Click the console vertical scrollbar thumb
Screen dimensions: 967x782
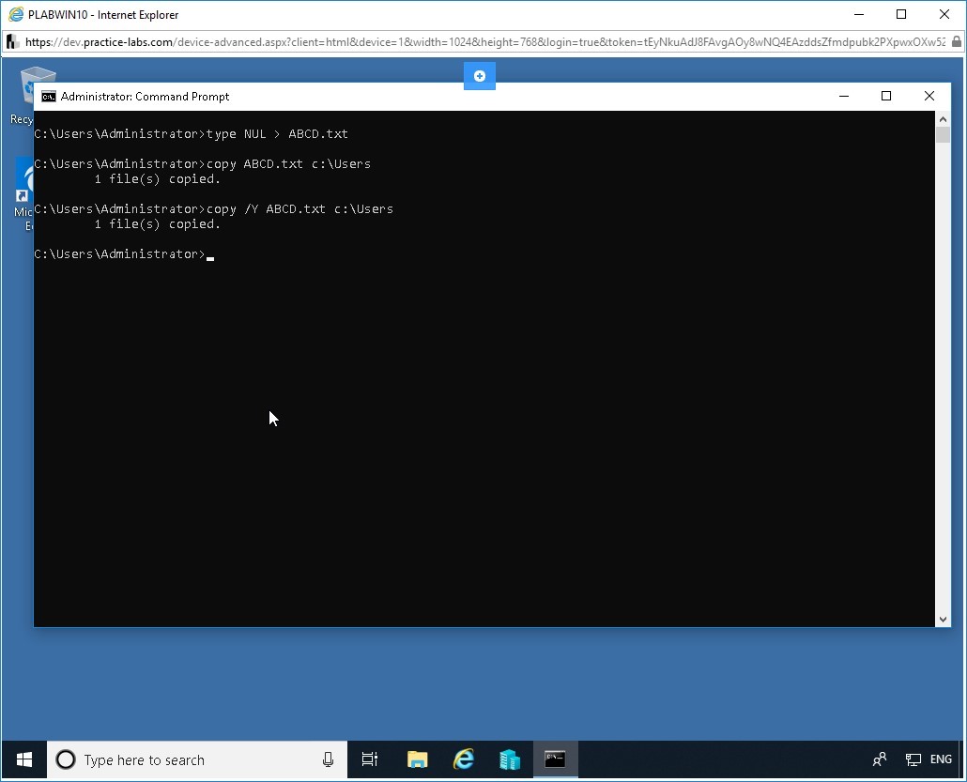[943, 135]
